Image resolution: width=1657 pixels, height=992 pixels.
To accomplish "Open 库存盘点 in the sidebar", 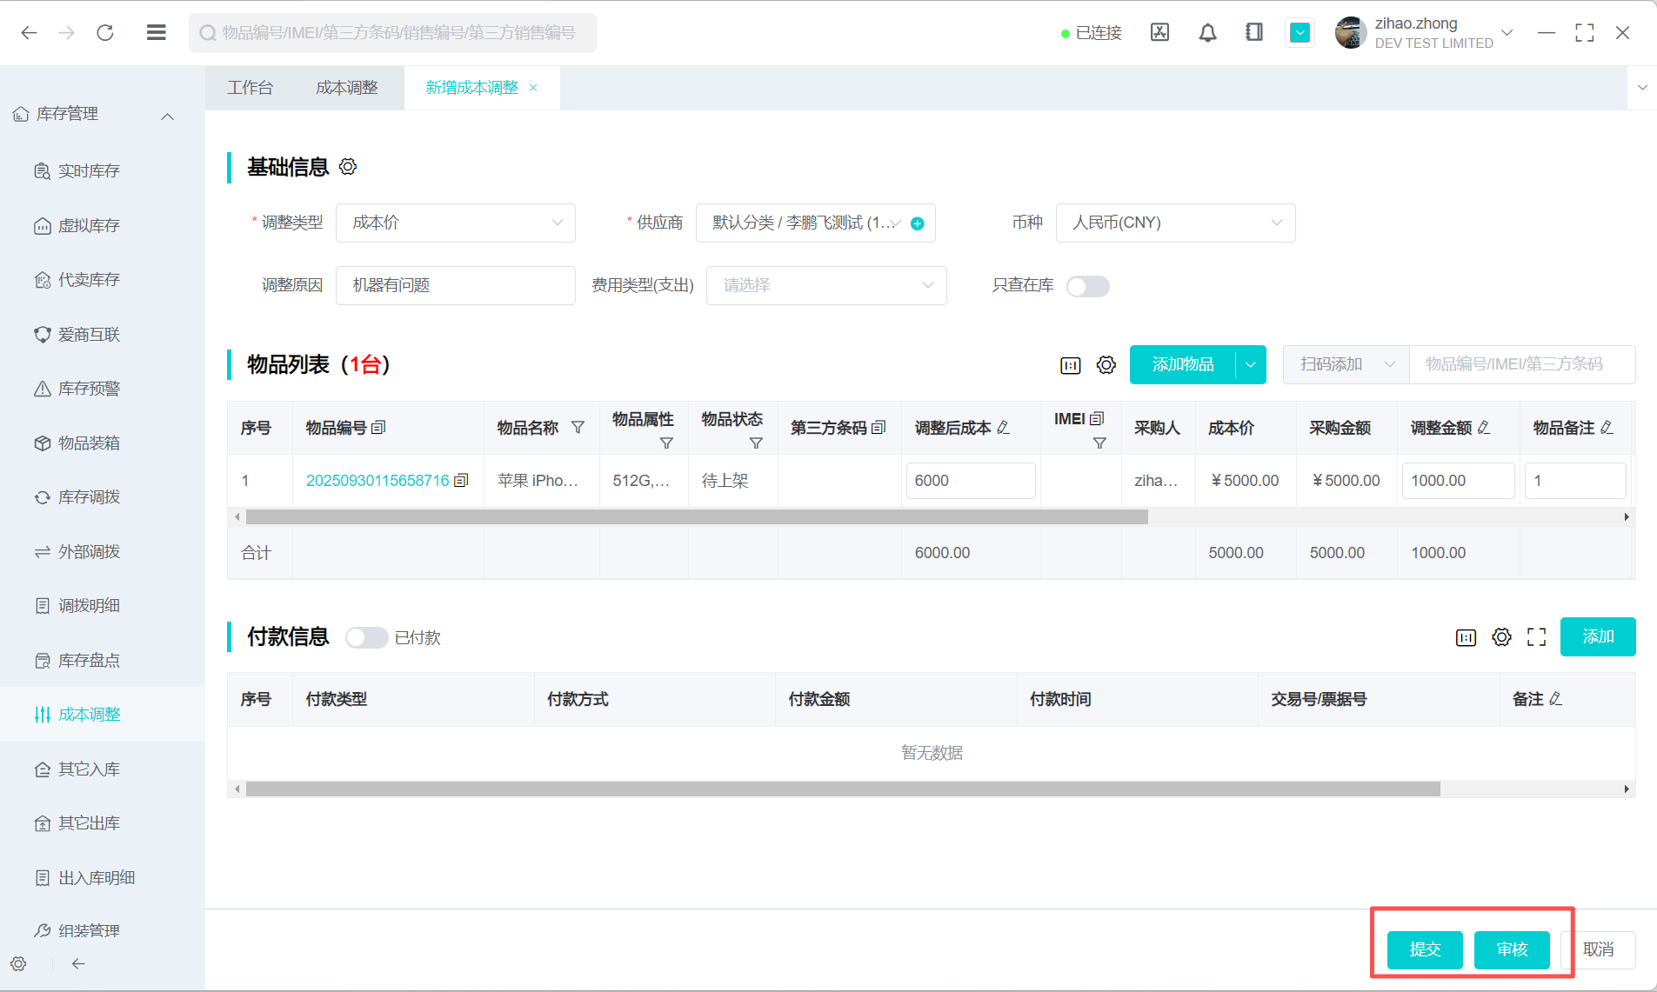I will [x=89, y=661].
